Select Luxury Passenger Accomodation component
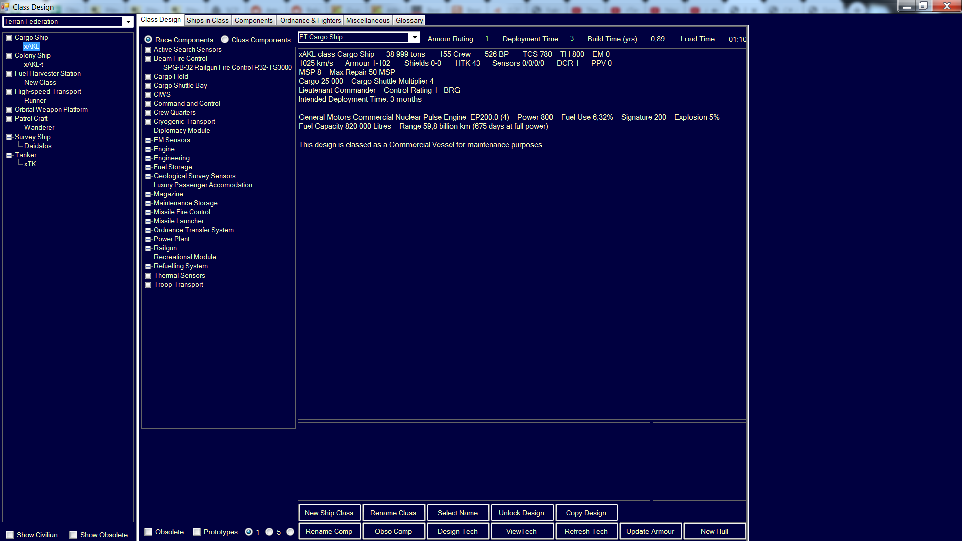Image resolution: width=962 pixels, height=541 pixels. coord(203,185)
